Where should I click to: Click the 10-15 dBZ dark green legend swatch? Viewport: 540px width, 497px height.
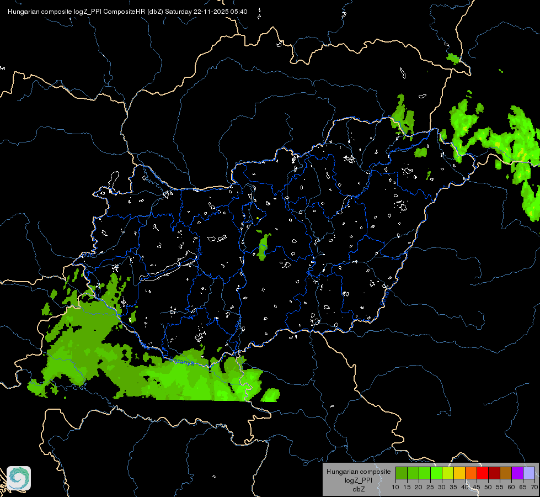click(x=402, y=473)
